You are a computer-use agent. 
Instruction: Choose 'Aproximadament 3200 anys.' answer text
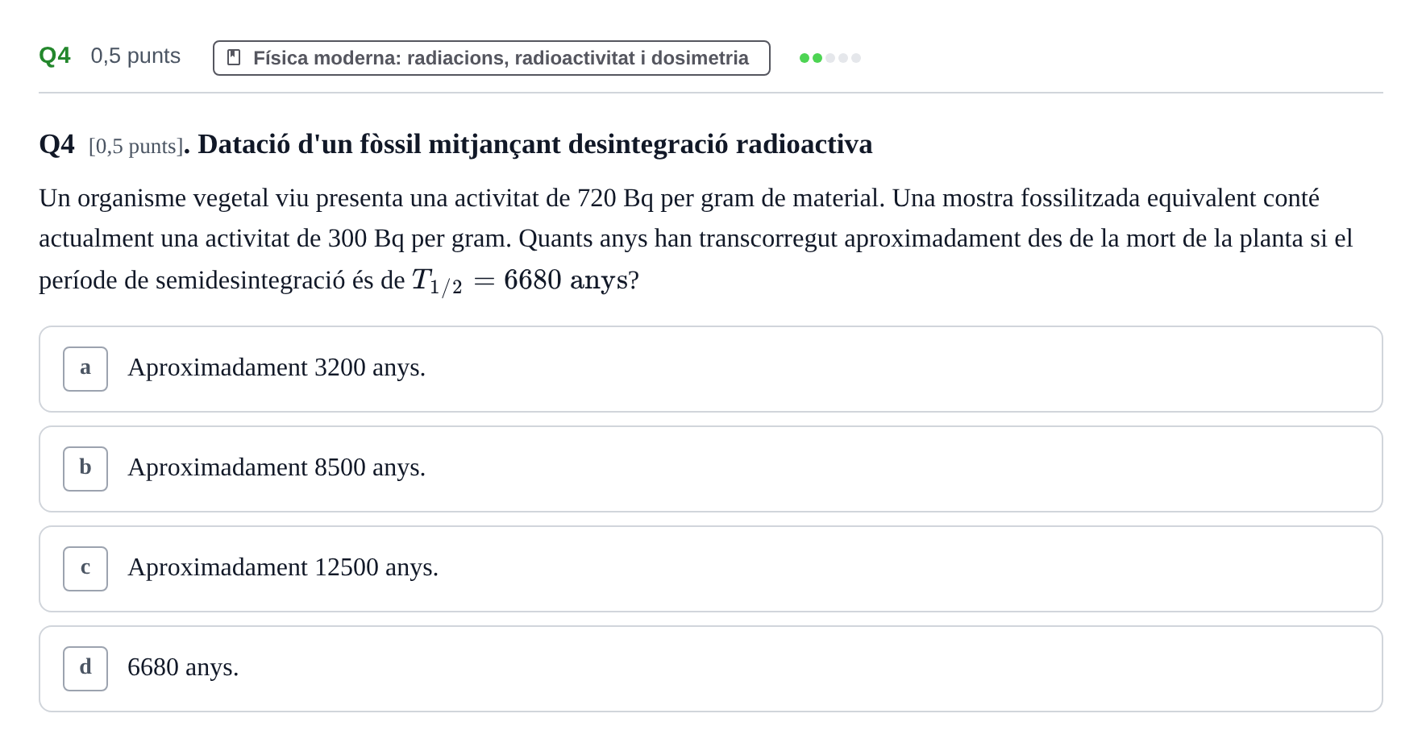click(276, 367)
